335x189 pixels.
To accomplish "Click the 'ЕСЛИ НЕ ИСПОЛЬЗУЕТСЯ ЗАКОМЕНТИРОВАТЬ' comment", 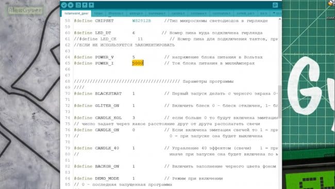I will (124, 45).
